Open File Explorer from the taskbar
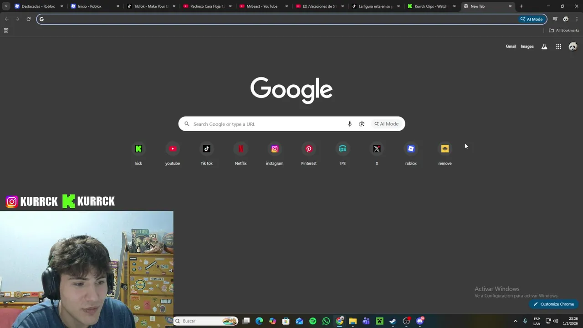 (x=353, y=321)
